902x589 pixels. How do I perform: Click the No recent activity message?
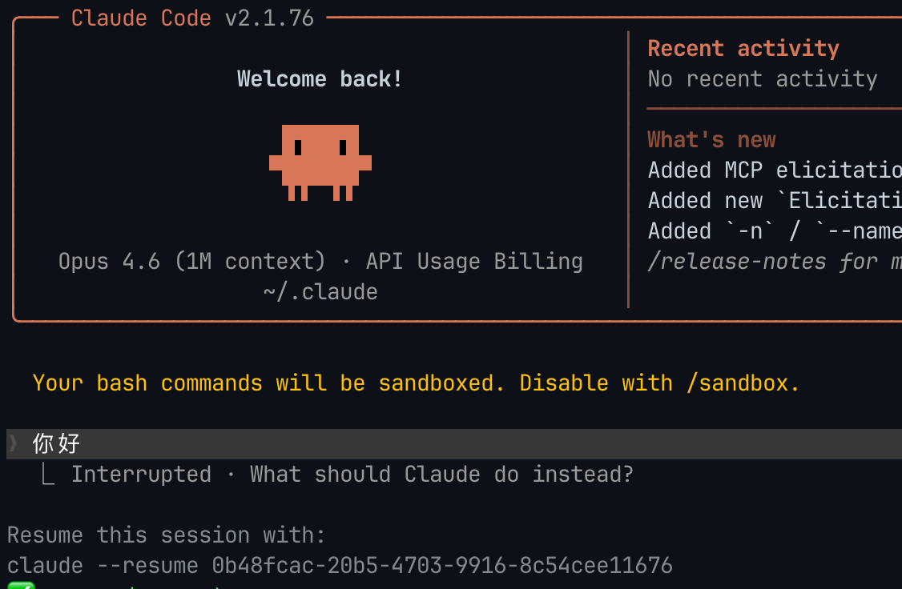762,79
